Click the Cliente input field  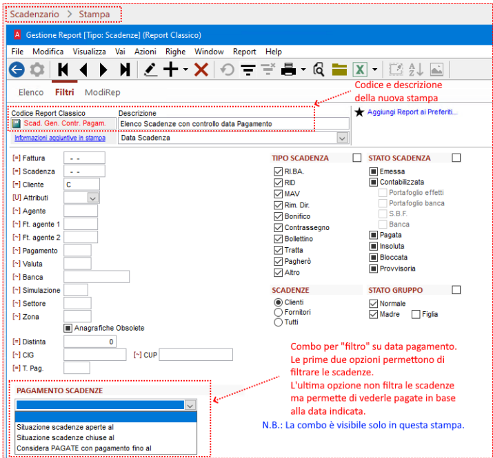coord(82,185)
